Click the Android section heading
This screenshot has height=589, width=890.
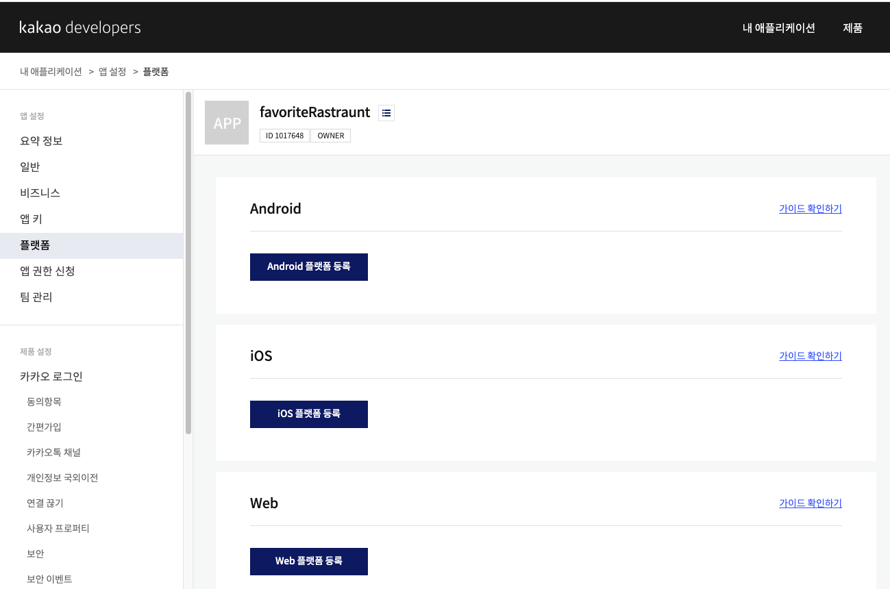(275, 209)
